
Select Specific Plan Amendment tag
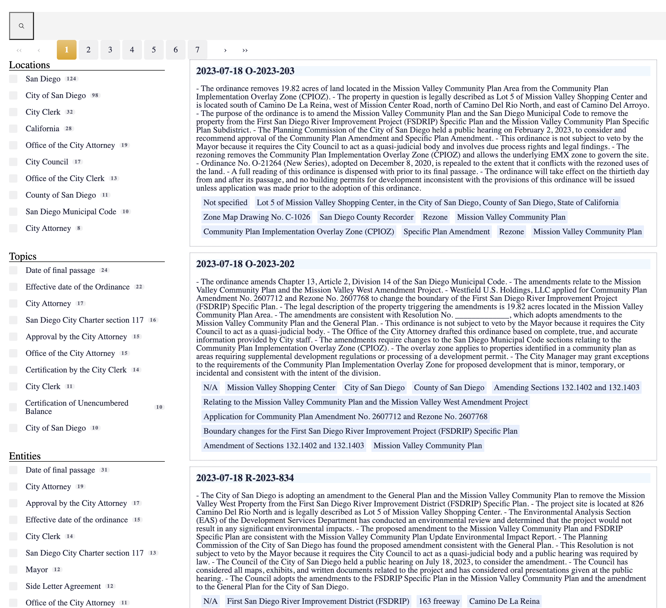446,232
